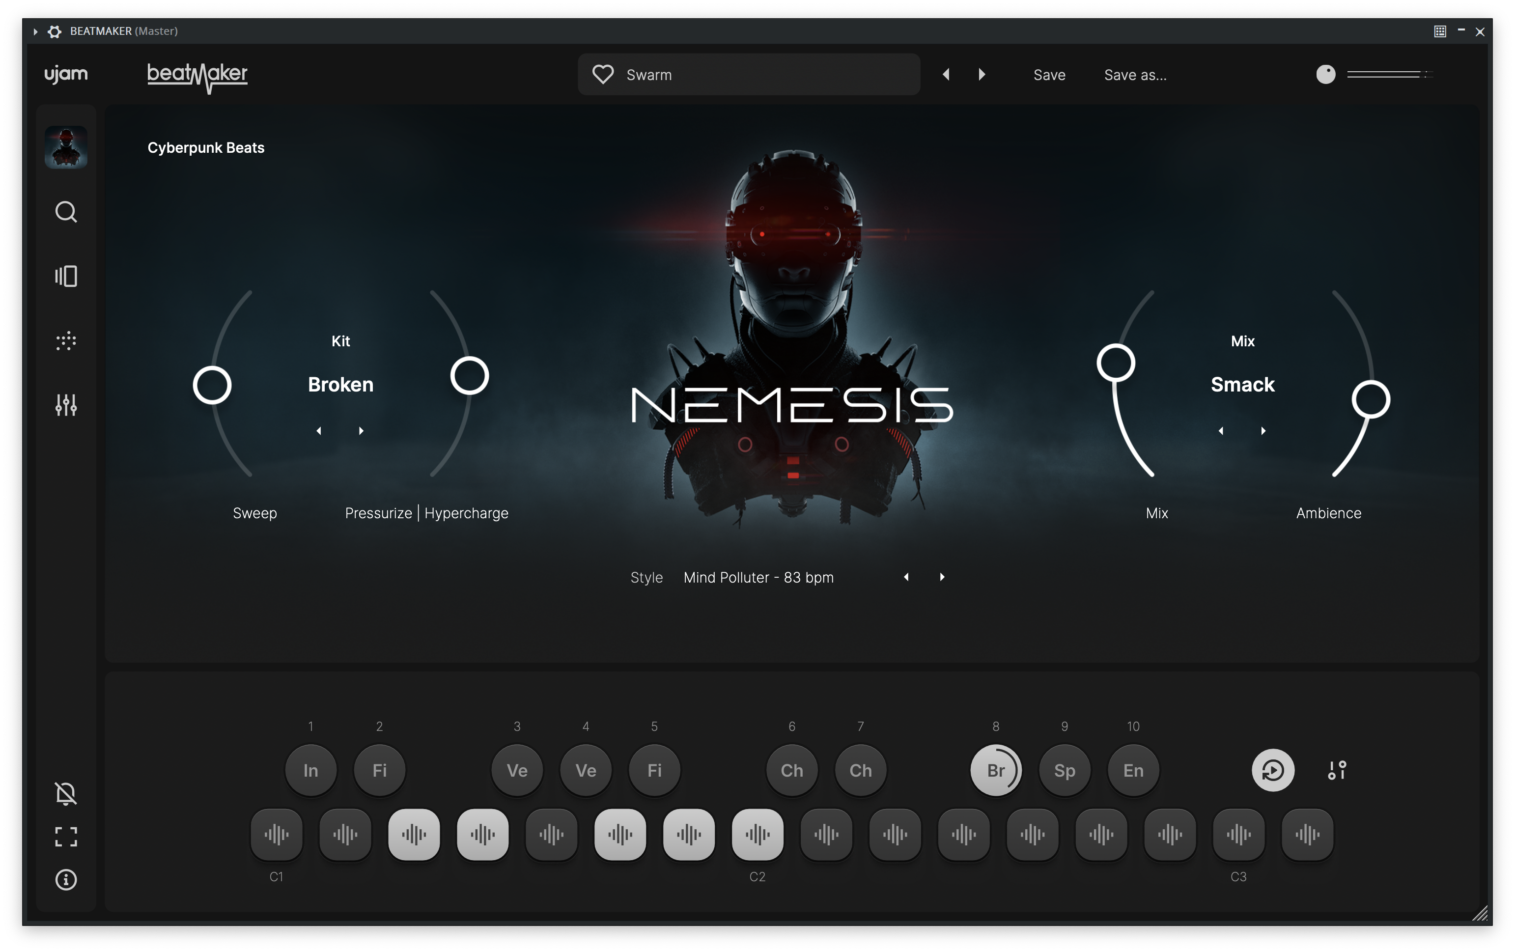Play the third drum pad, highlighted
Screen dimensions: 1515x952
pos(414,835)
